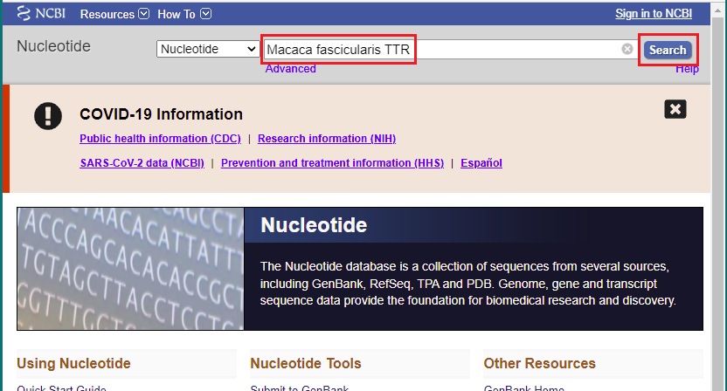Clear the search box with the X icon
The height and width of the screenshot is (391, 727).
(x=627, y=49)
